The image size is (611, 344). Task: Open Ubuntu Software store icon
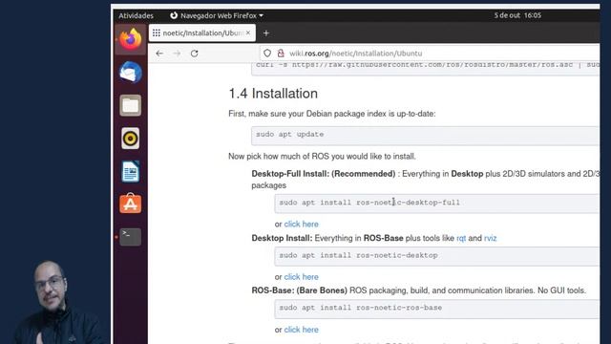131,204
